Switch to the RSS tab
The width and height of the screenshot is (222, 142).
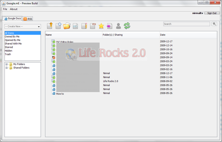[x=28, y=19]
